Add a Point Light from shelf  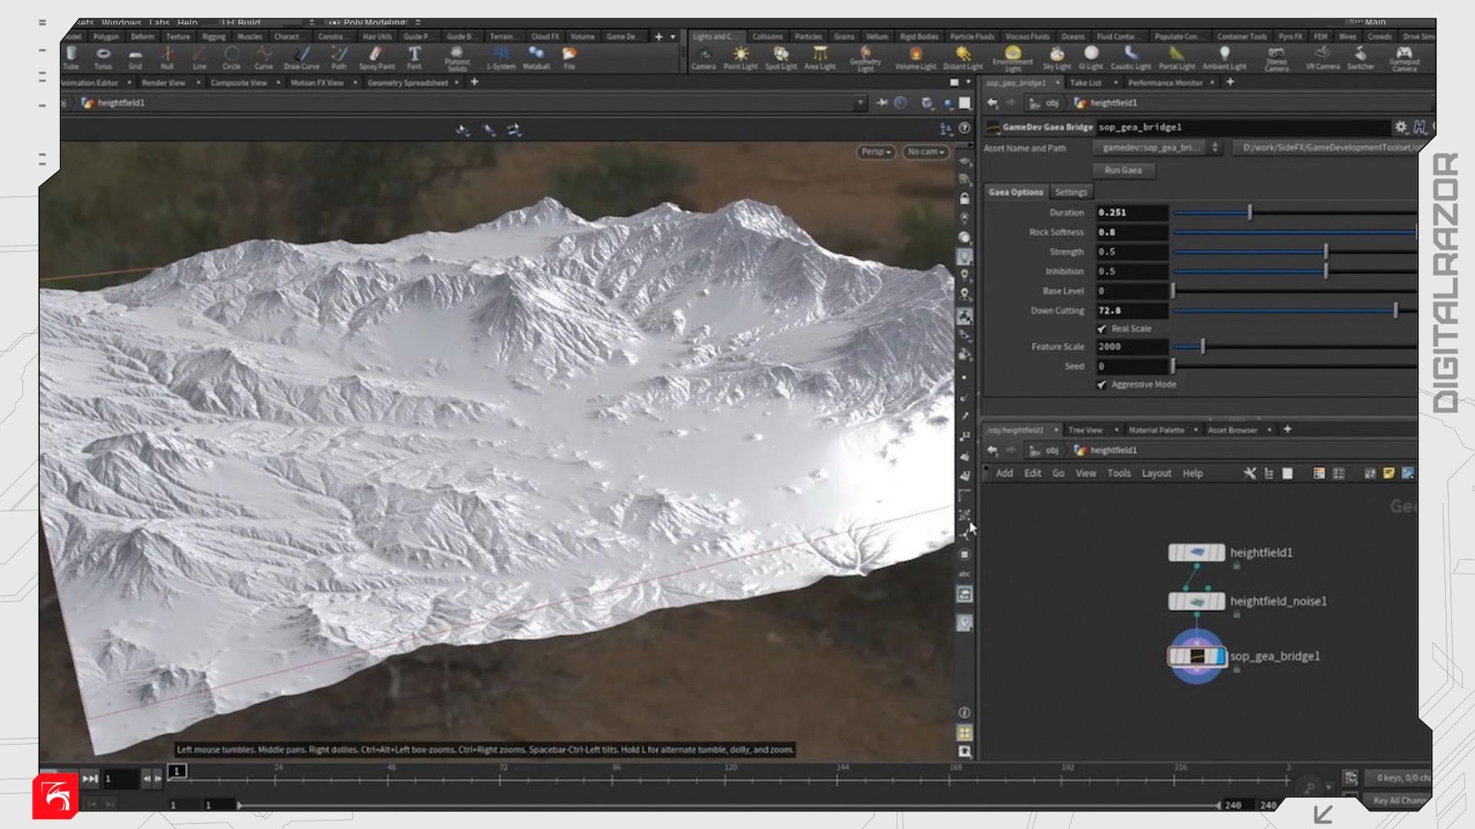(x=740, y=55)
